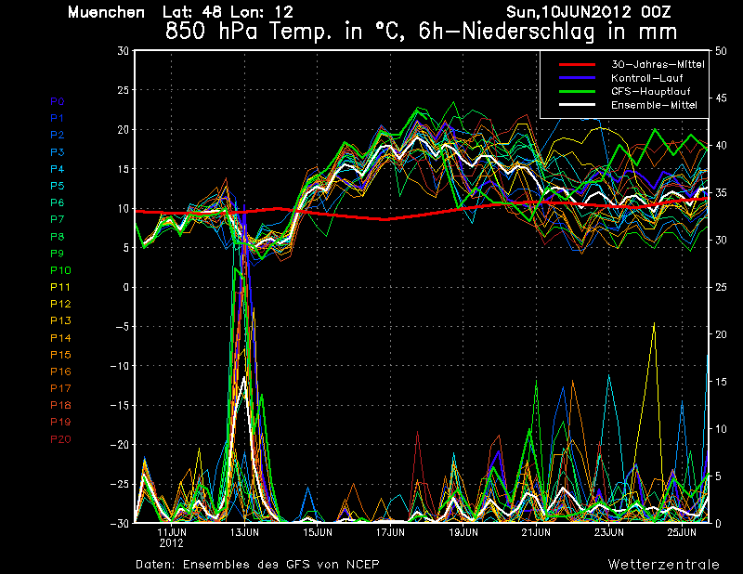Click the P0 ensemble member label
This screenshot has height=574, width=743.
(58, 101)
